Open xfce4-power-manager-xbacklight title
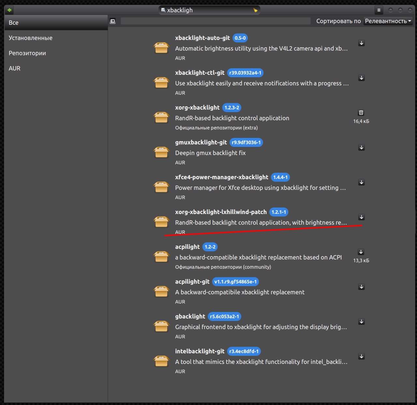This screenshot has width=417, height=405. pos(222,177)
